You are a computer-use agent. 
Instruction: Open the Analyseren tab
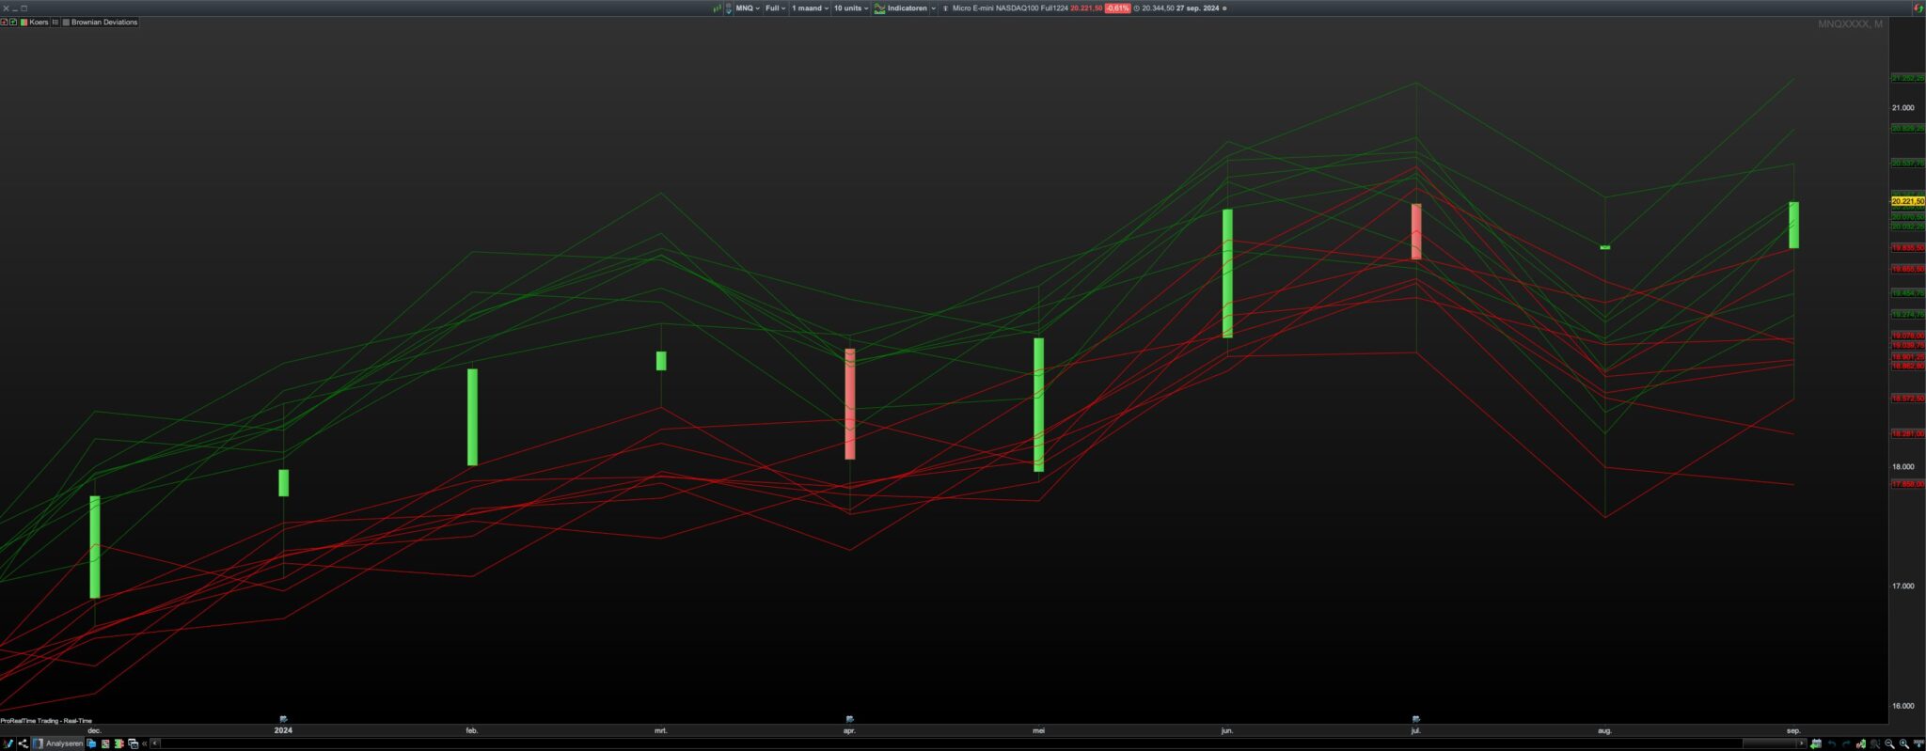58,743
